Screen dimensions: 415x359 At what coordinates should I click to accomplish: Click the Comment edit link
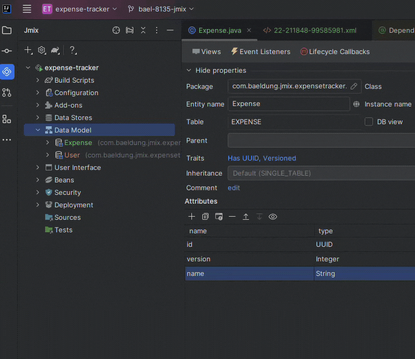point(234,188)
